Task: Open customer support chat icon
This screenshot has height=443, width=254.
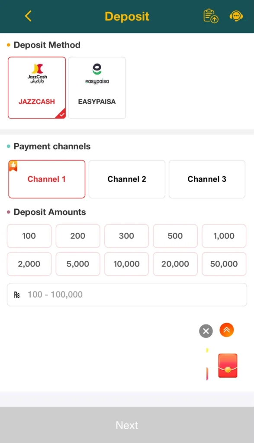Action: (x=236, y=16)
